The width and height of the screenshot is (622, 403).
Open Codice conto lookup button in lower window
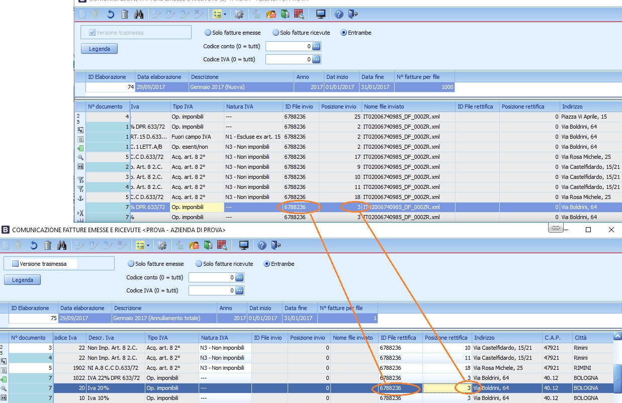[239, 277]
